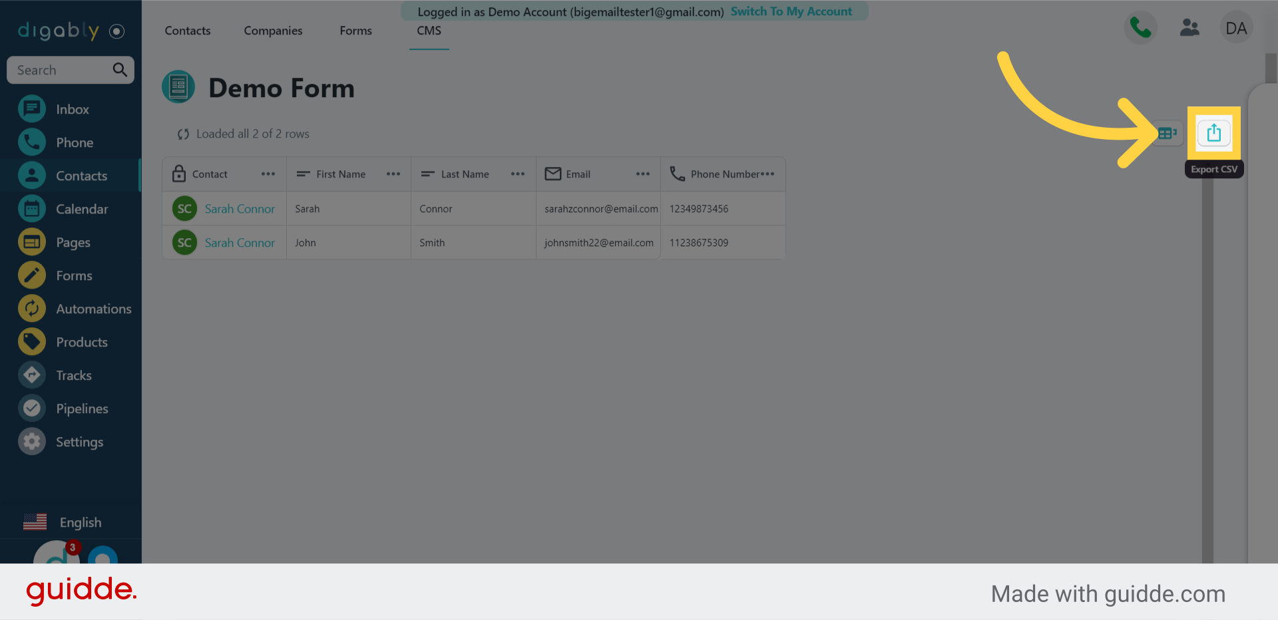Open Tracks in the sidebar
This screenshot has height=620, width=1278.
71,375
